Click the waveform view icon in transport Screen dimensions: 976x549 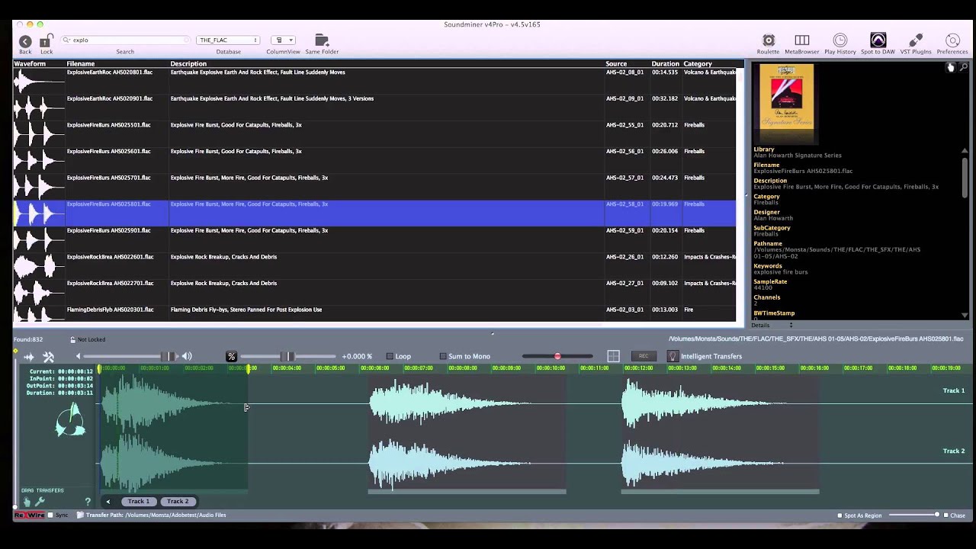[x=29, y=356]
